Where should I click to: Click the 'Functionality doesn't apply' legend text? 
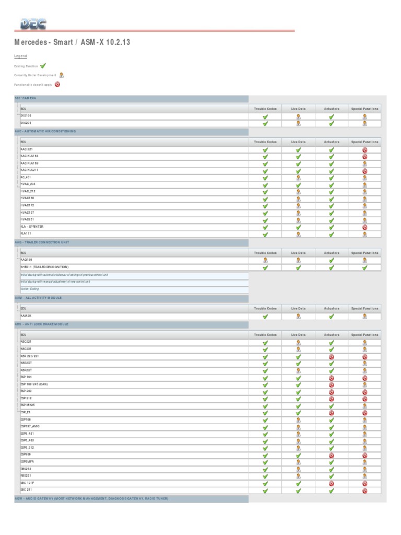tap(33, 85)
